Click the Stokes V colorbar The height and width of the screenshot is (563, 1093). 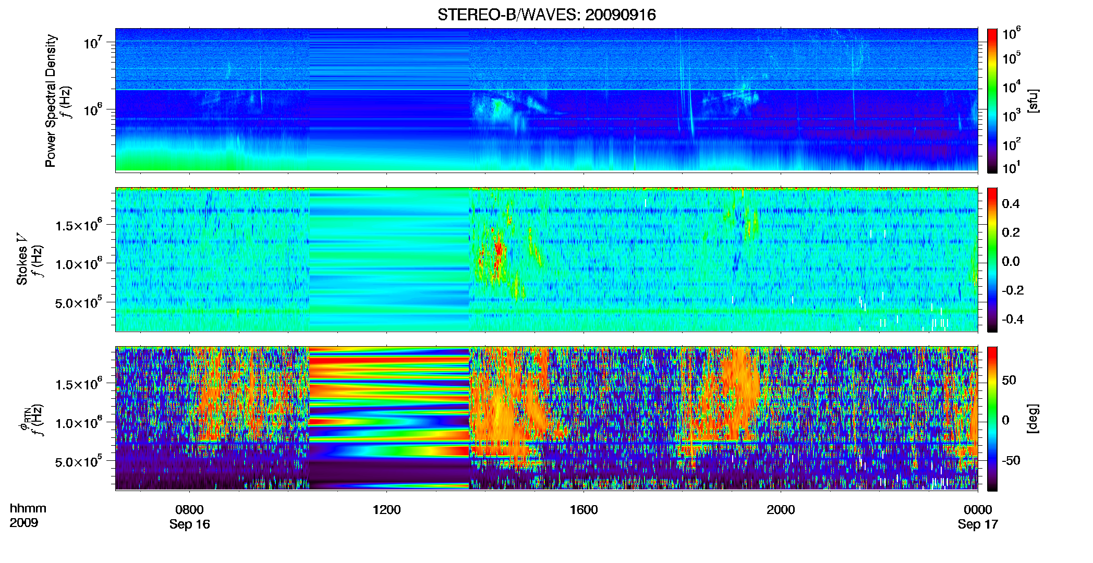point(992,260)
